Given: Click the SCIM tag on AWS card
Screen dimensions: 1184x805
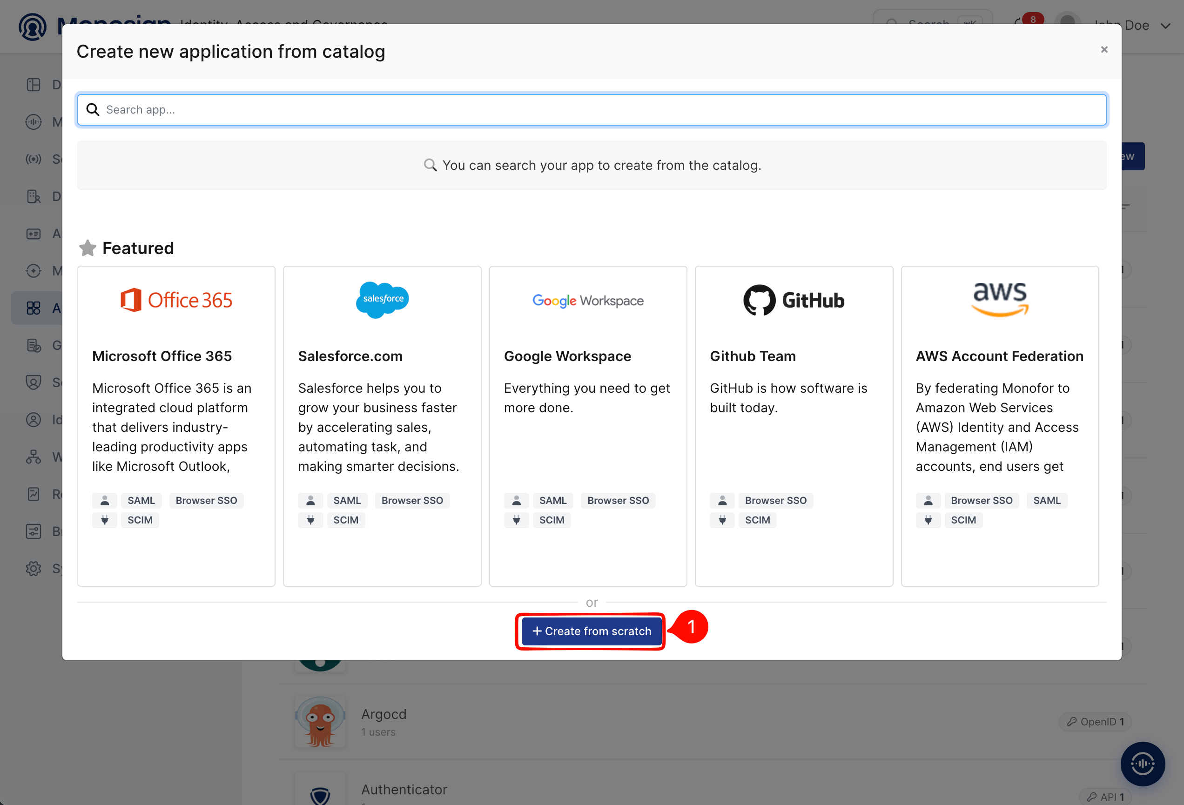Looking at the screenshot, I should click(x=963, y=520).
